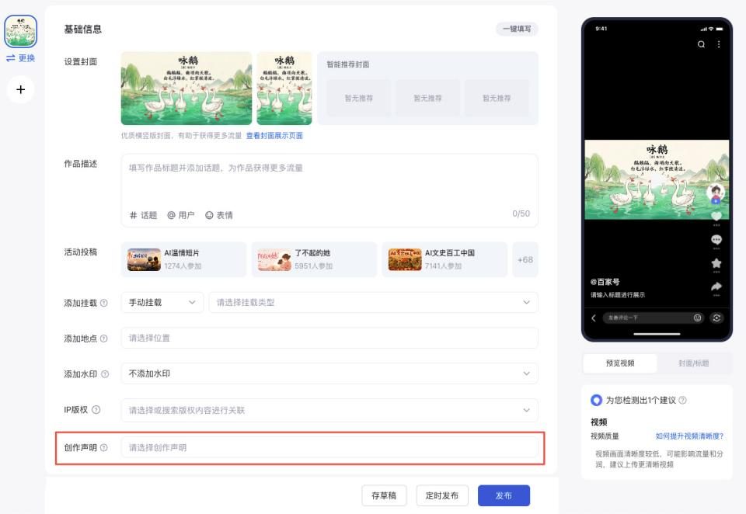Open 查看封面展示页面 link
This screenshot has height=514, width=746.
(x=274, y=136)
